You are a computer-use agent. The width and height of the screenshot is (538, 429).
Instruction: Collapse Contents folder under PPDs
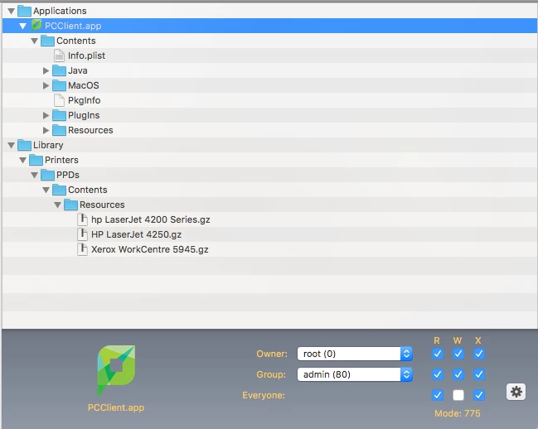(46, 190)
